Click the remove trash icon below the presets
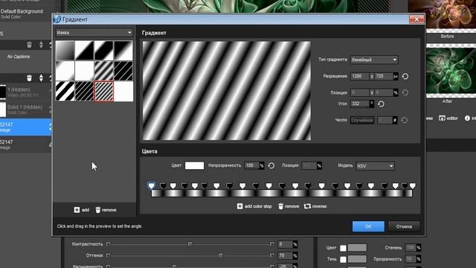476x268 pixels. pyautogui.click(x=98, y=210)
